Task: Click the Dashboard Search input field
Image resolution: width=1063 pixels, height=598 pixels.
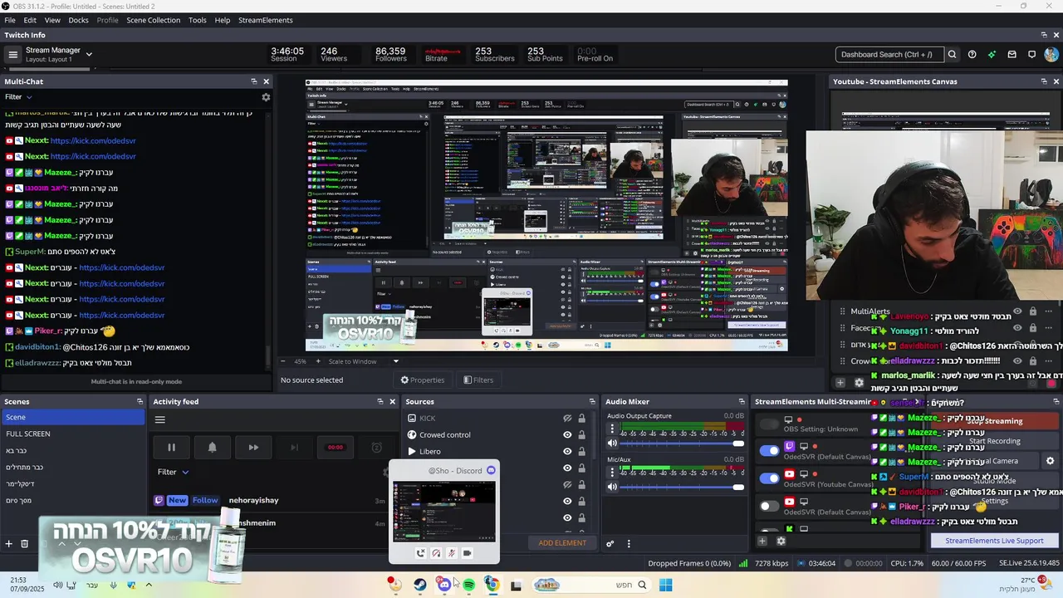Action: (889, 55)
